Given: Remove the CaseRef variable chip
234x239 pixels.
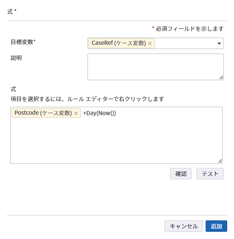Looking at the screenshot, I should [x=150, y=43].
